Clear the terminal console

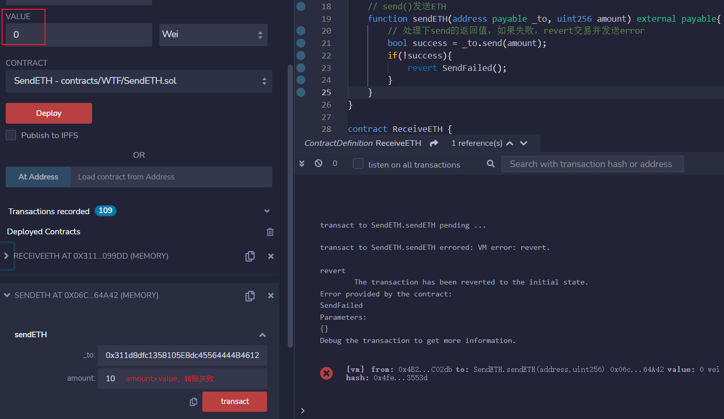pyautogui.click(x=319, y=163)
